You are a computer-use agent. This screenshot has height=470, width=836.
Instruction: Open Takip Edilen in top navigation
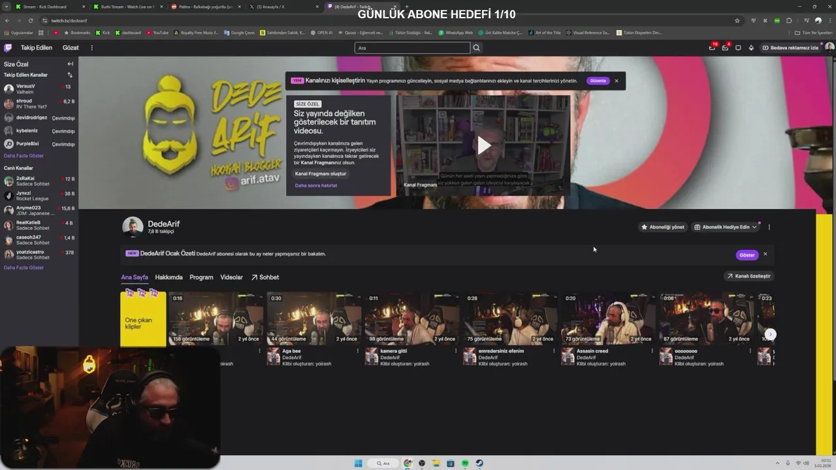37,48
